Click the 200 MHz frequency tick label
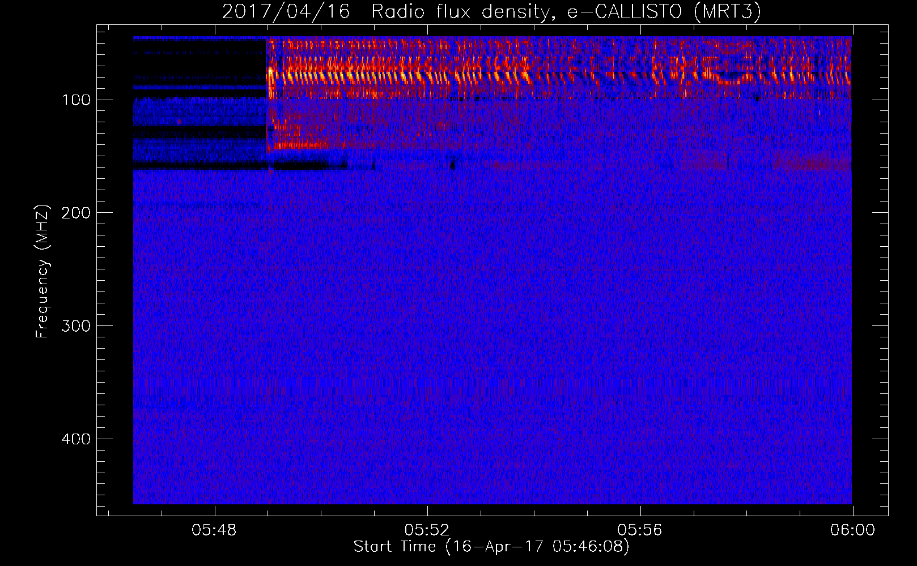This screenshot has width=917, height=566. tap(76, 213)
